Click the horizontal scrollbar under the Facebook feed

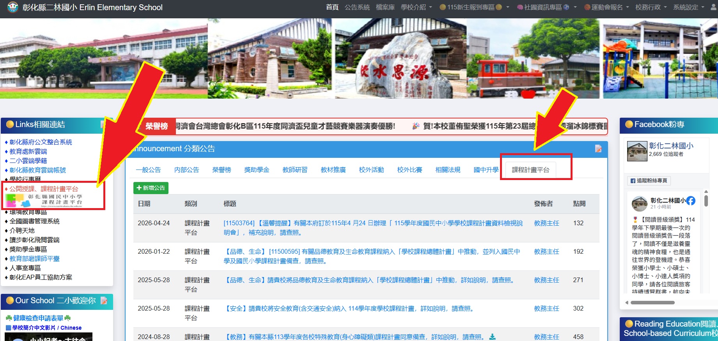tap(652, 302)
